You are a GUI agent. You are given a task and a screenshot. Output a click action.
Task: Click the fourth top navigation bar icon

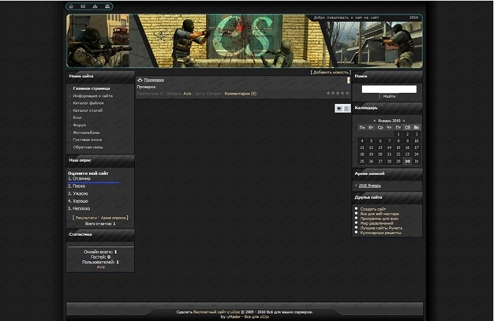point(107,6)
